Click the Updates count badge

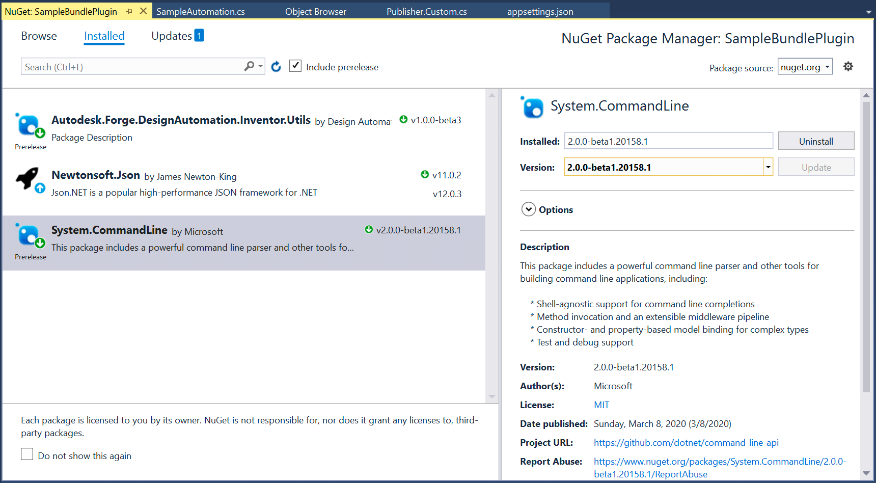(x=199, y=35)
